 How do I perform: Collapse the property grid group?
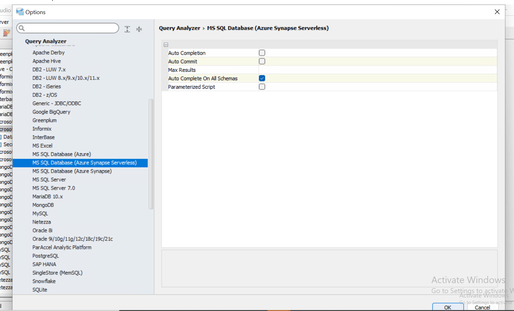coord(166,45)
